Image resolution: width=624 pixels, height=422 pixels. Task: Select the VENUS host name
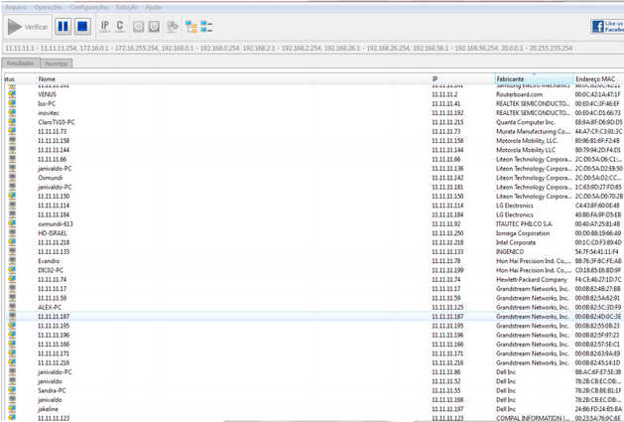(47, 94)
